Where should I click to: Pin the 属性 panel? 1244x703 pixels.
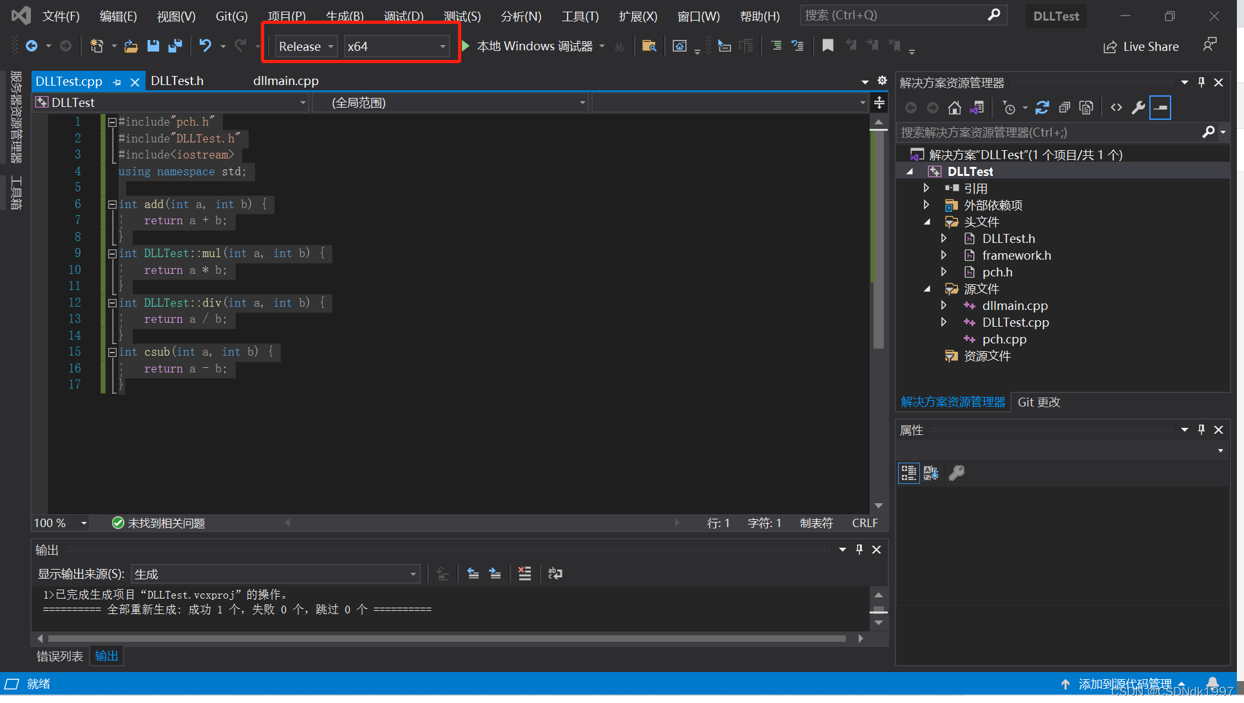tap(1201, 430)
